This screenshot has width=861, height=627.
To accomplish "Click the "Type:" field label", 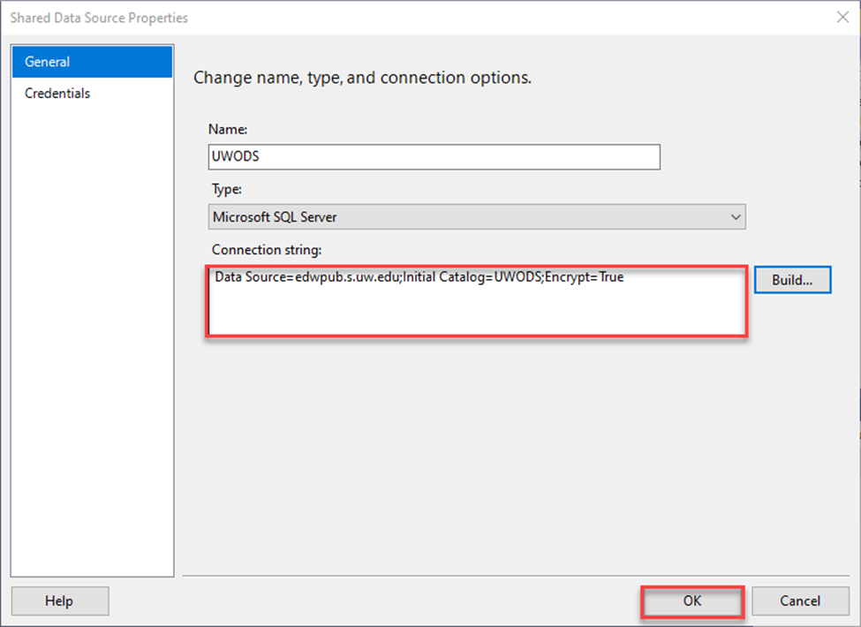I will click(225, 189).
